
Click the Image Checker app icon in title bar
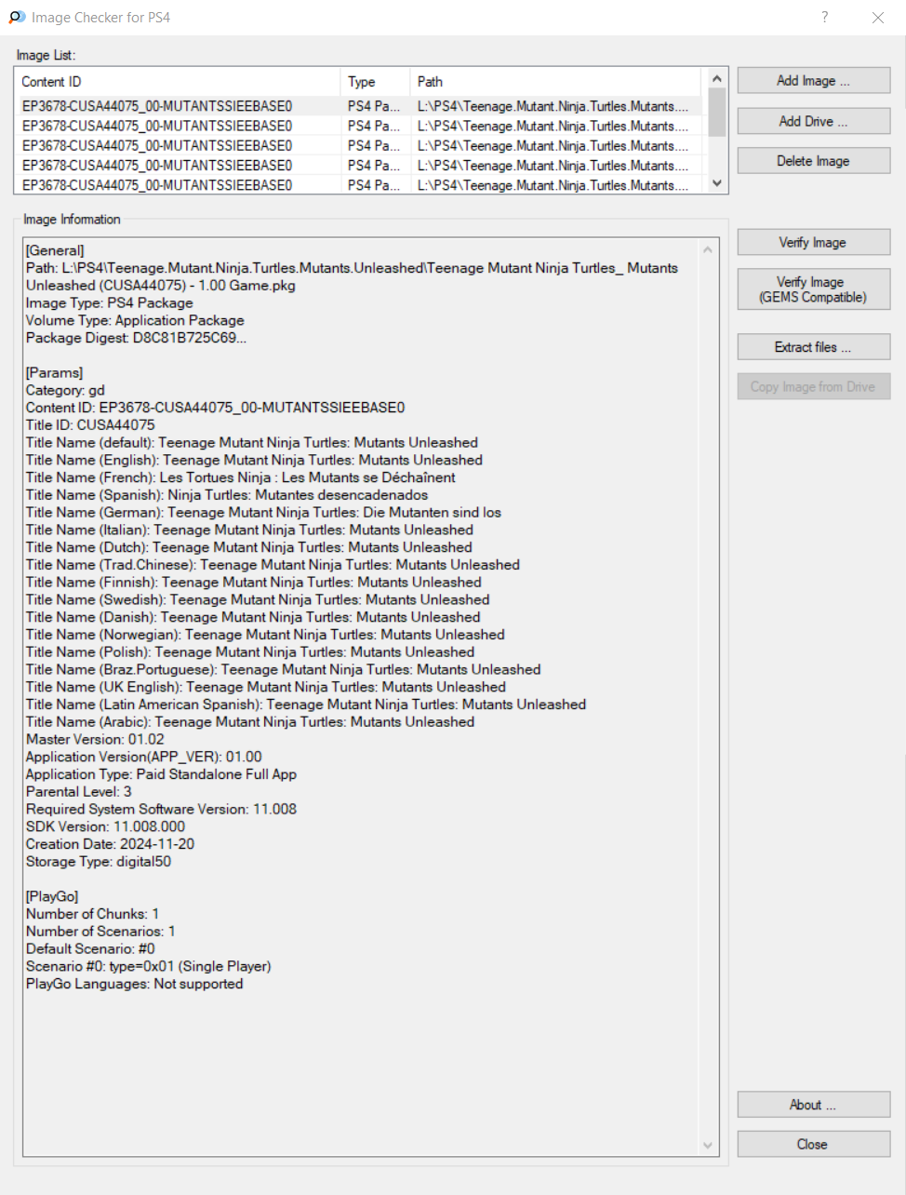16,17
